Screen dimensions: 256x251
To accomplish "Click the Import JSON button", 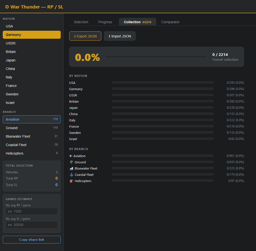I will click(x=120, y=36).
